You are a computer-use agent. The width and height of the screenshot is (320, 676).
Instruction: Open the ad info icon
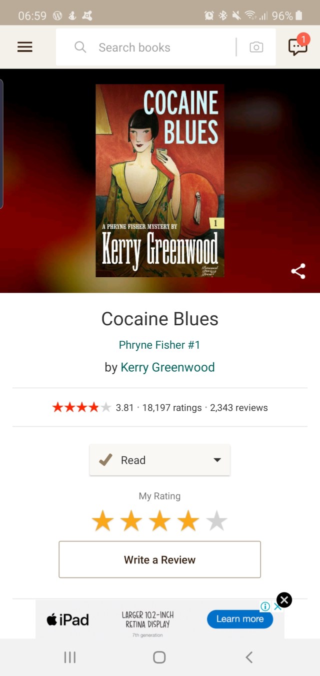[265, 606]
